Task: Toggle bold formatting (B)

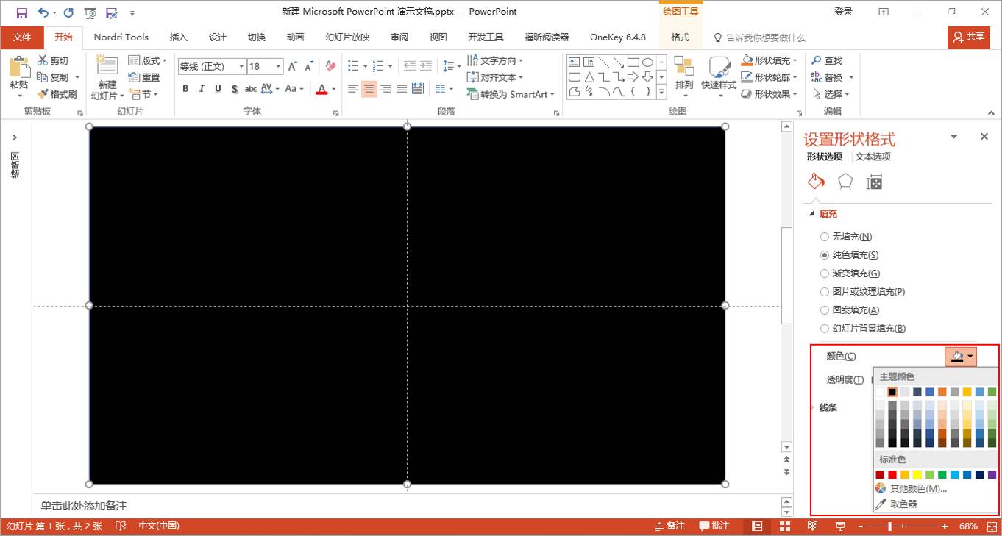Action: 185,89
